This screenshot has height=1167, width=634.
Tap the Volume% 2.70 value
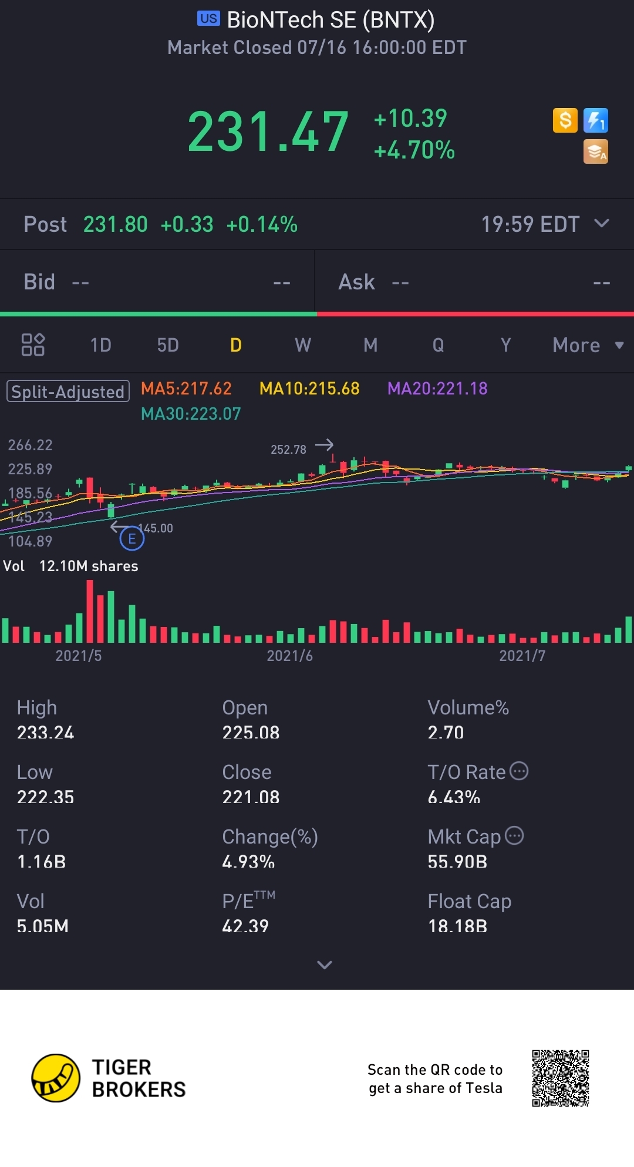pyautogui.click(x=446, y=732)
